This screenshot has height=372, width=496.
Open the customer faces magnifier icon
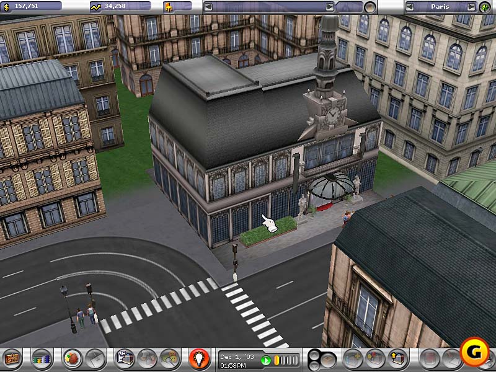(170, 359)
